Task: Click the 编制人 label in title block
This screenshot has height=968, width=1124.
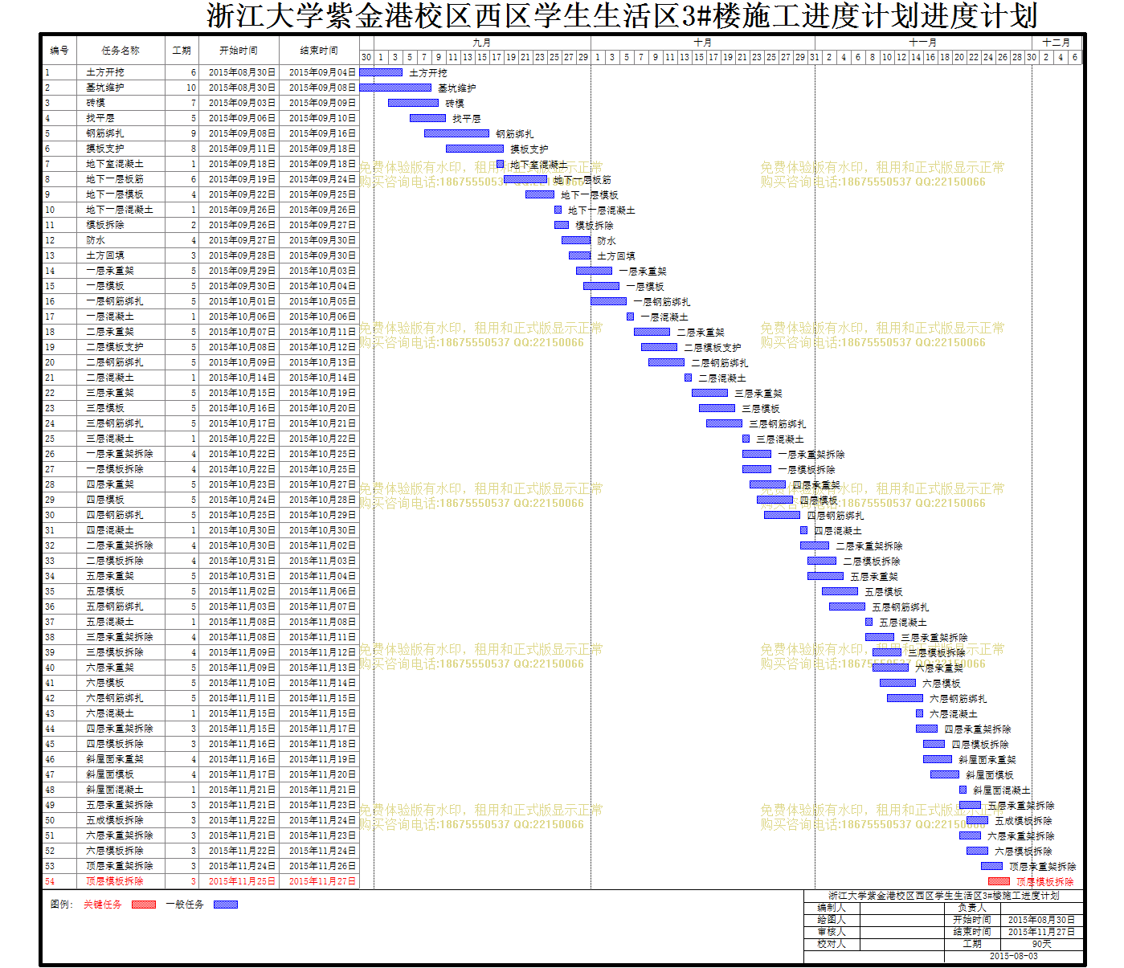Action: tap(832, 908)
